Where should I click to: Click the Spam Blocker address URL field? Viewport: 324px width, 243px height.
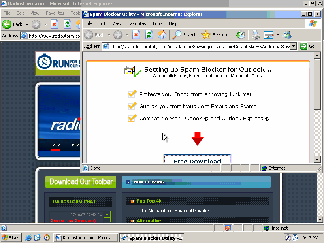pyautogui.click(x=200, y=46)
